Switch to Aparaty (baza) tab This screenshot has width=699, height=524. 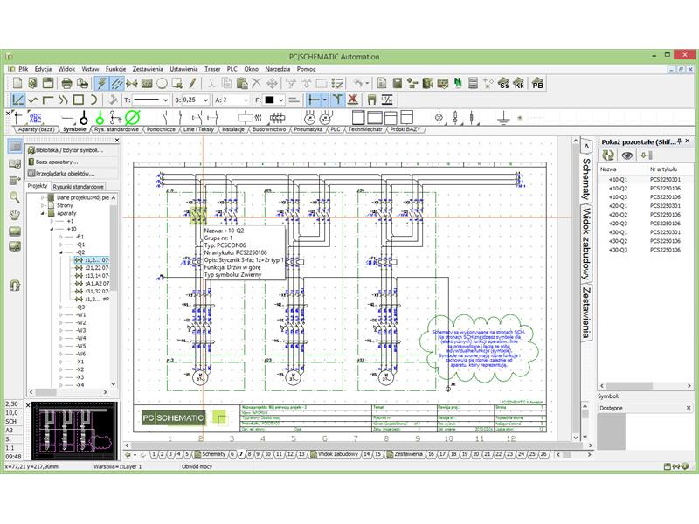click(x=36, y=129)
